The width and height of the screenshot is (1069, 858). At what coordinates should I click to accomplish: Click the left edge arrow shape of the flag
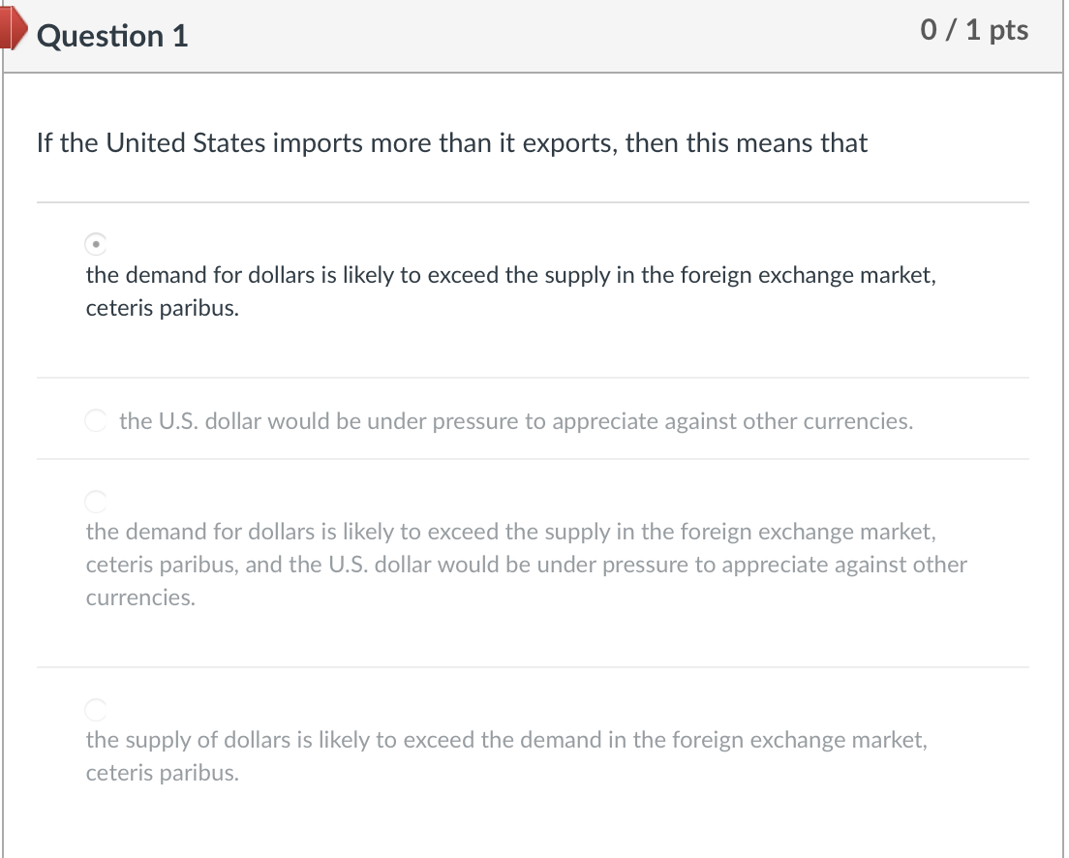point(6,29)
